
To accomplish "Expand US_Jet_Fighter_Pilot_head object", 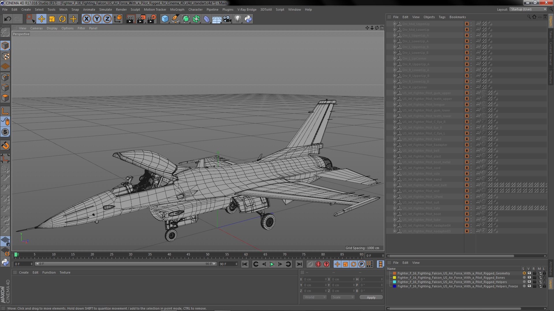I will (x=394, y=139).
